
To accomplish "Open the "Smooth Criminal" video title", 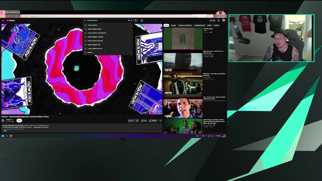I will [214, 98].
